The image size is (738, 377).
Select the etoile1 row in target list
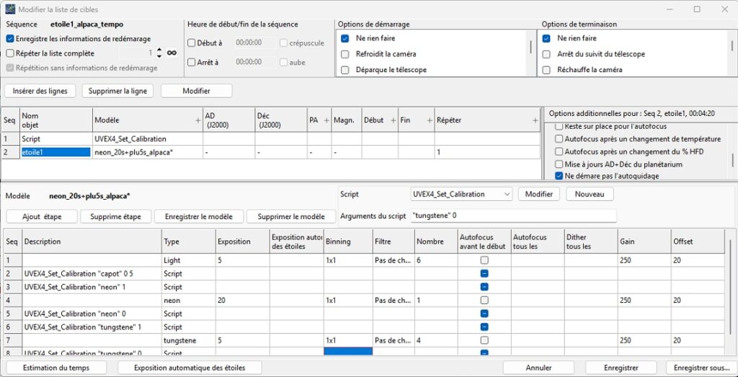(55, 153)
